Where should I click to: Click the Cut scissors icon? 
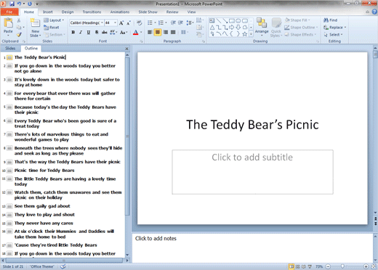click(x=19, y=20)
